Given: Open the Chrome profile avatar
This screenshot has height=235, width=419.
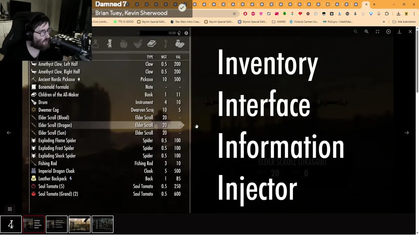Looking at the screenshot, I should 406,14.
